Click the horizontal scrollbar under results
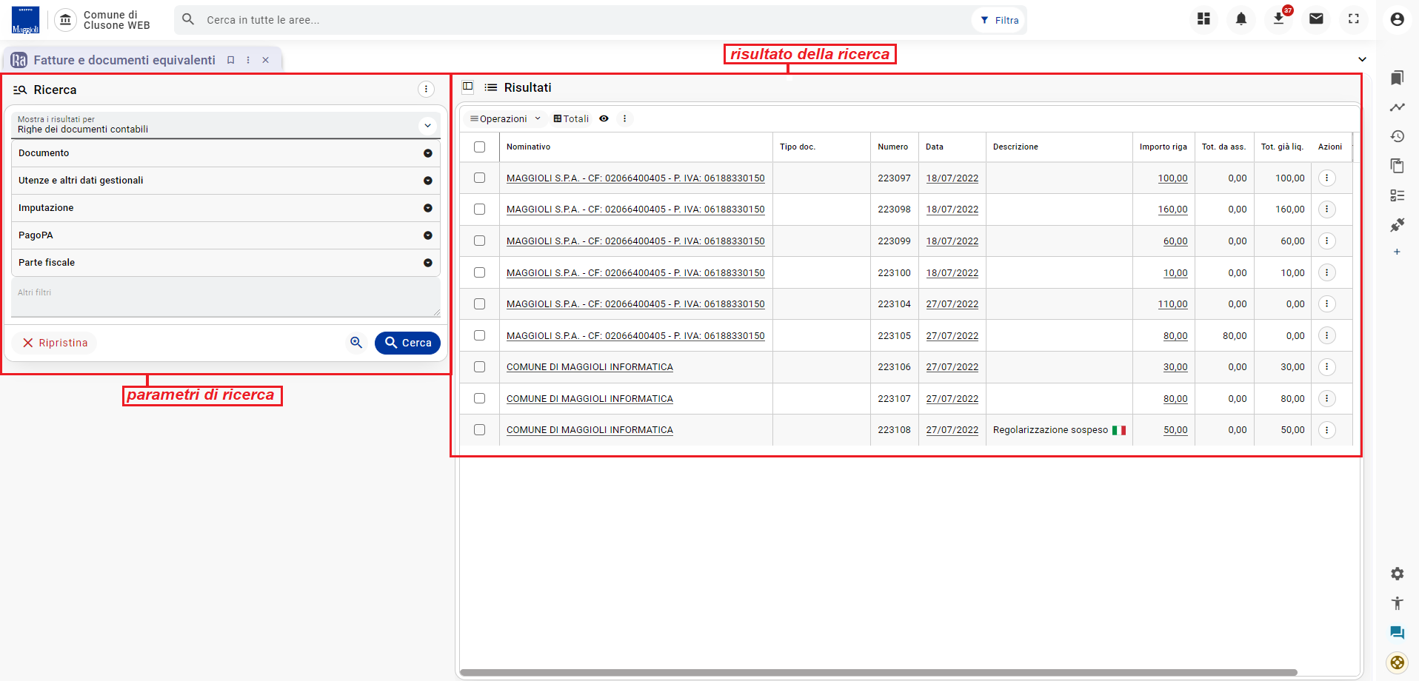 click(x=878, y=672)
